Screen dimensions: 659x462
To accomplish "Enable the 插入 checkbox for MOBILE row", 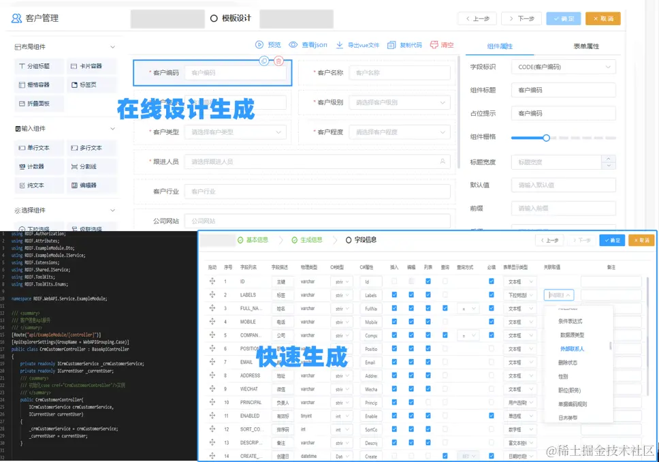I will [393, 322].
